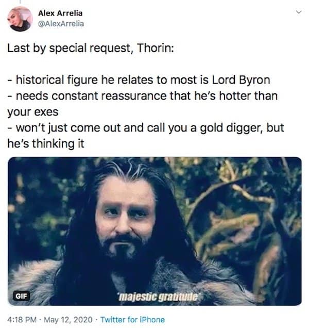Click the 'hotter than your exes' text line
This screenshot has width=309, height=328.
tap(143, 104)
